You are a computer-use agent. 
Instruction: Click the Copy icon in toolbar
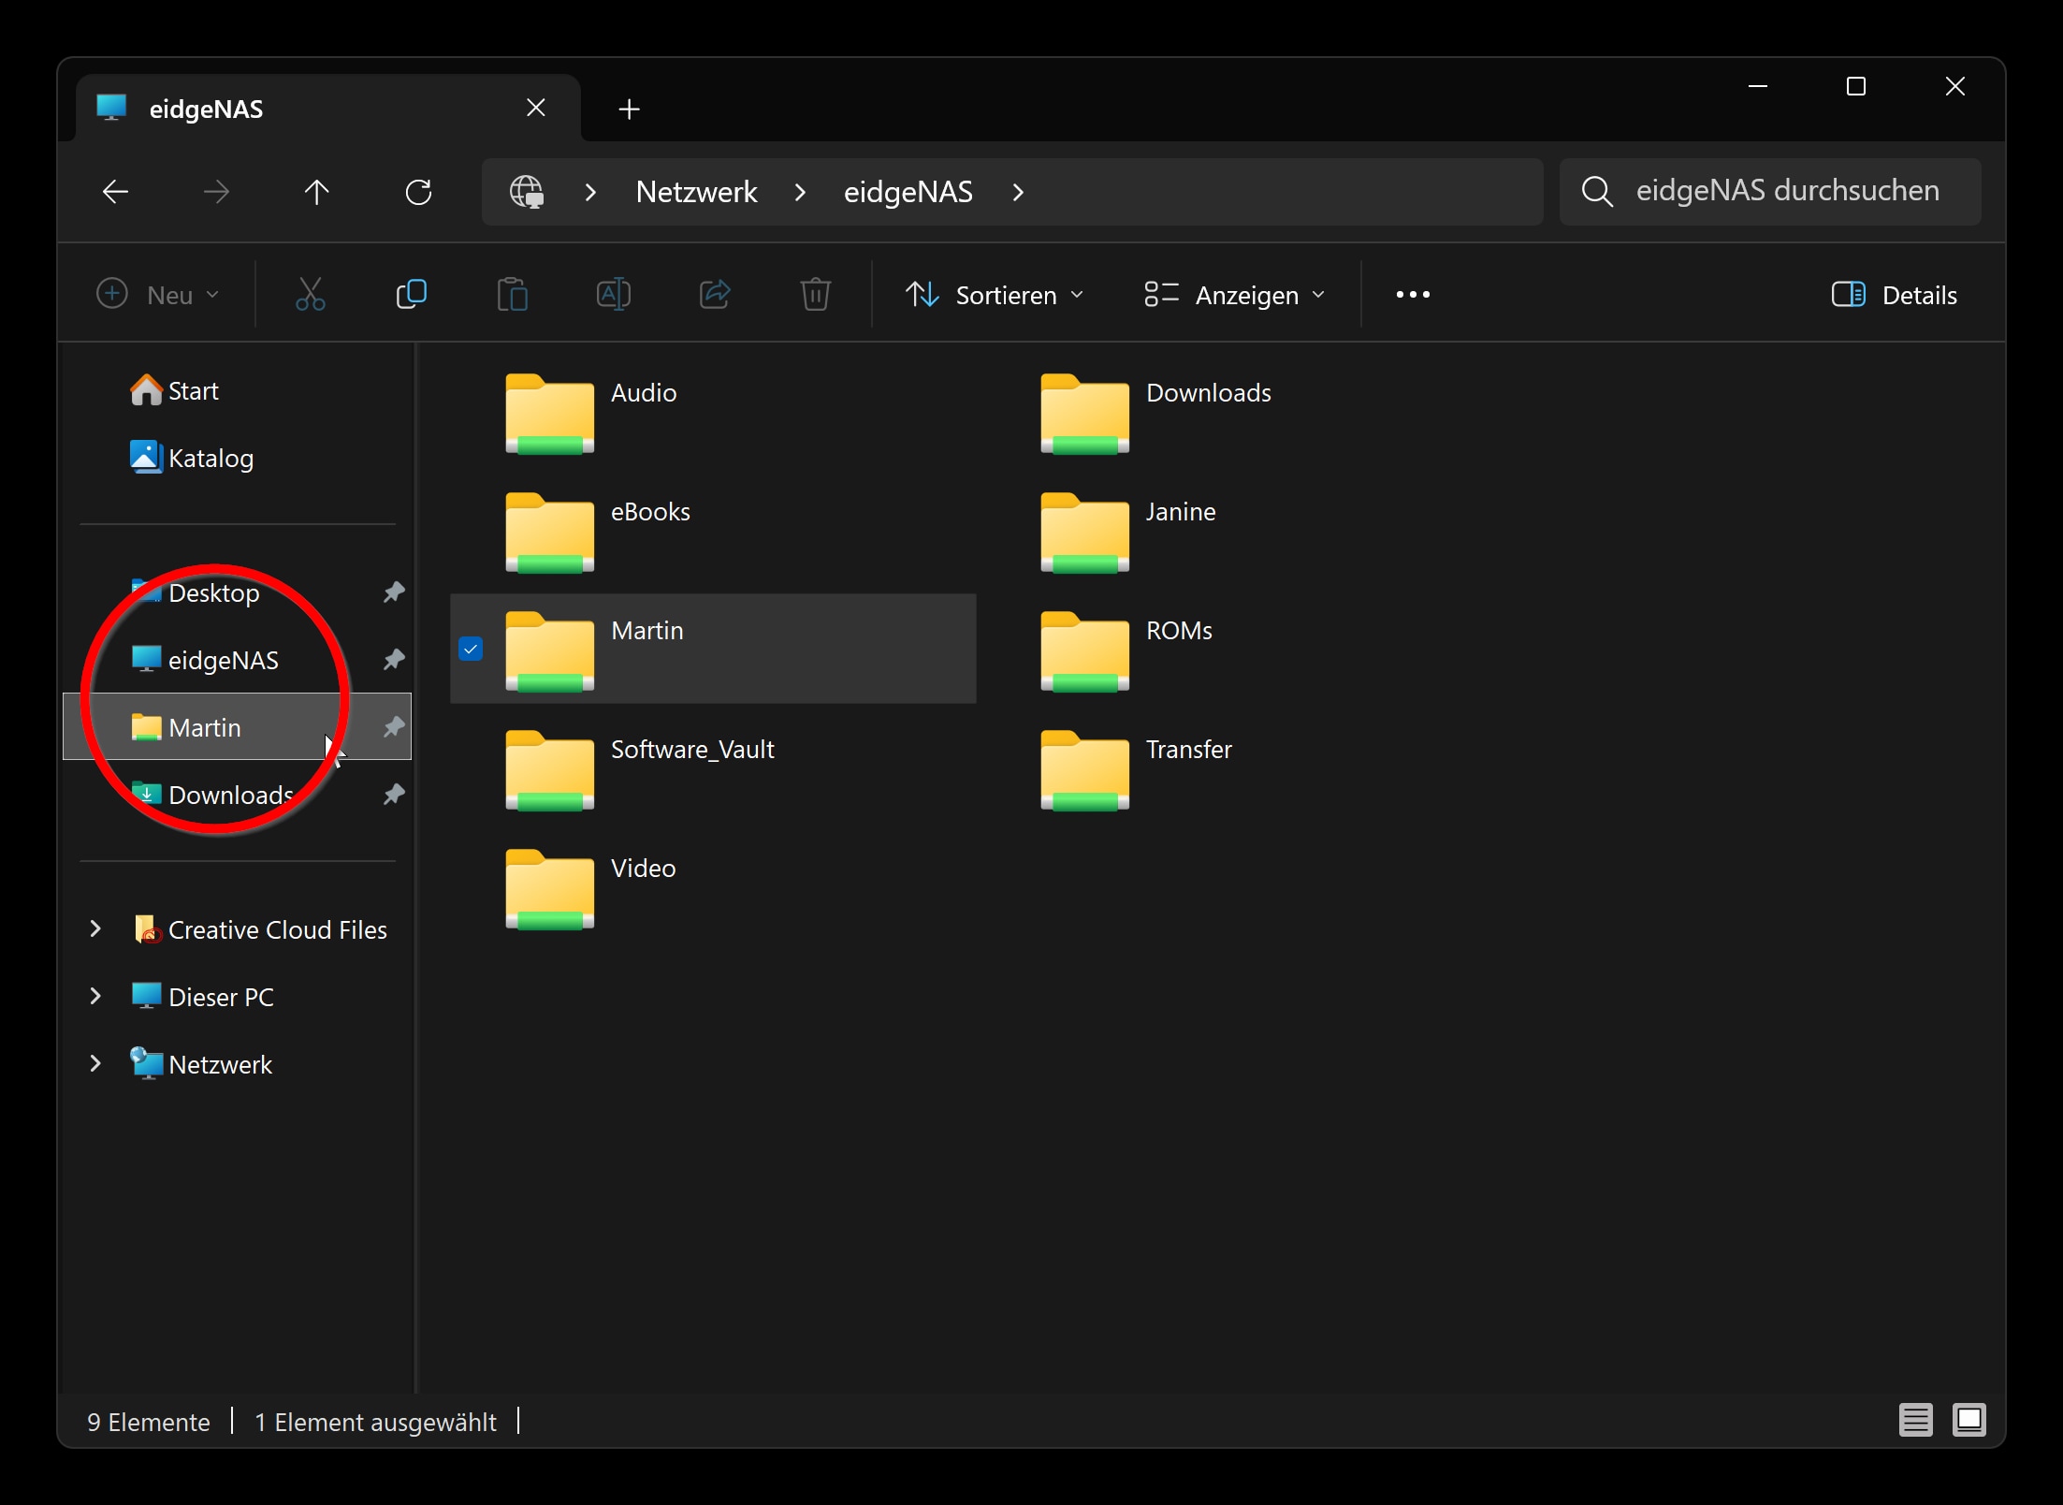click(x=411, y=295)
